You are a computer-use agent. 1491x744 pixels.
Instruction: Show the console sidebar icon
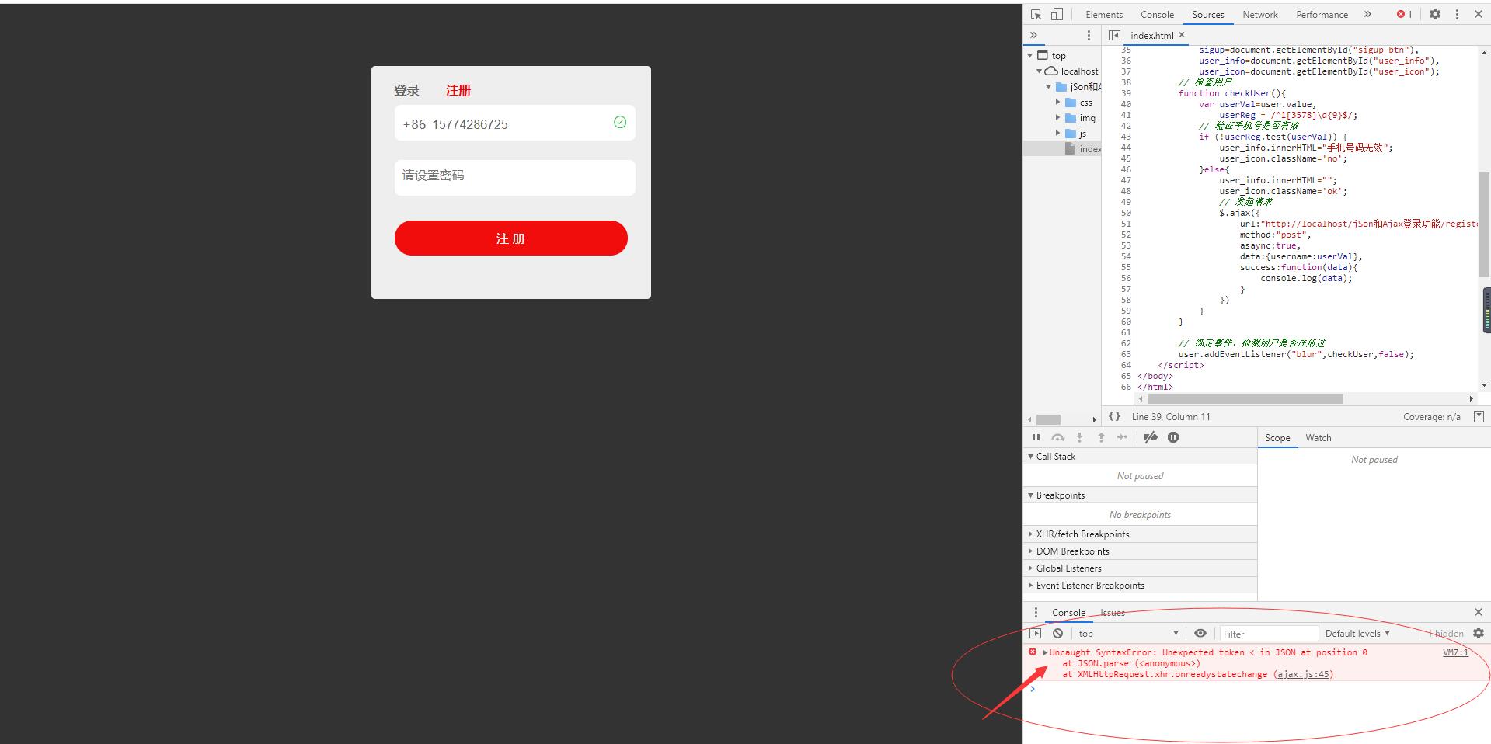pyautogui.click(x=1036, y=633)
